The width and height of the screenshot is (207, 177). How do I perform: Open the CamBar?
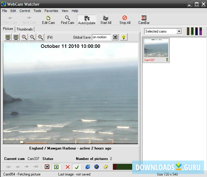click(144, 20)
